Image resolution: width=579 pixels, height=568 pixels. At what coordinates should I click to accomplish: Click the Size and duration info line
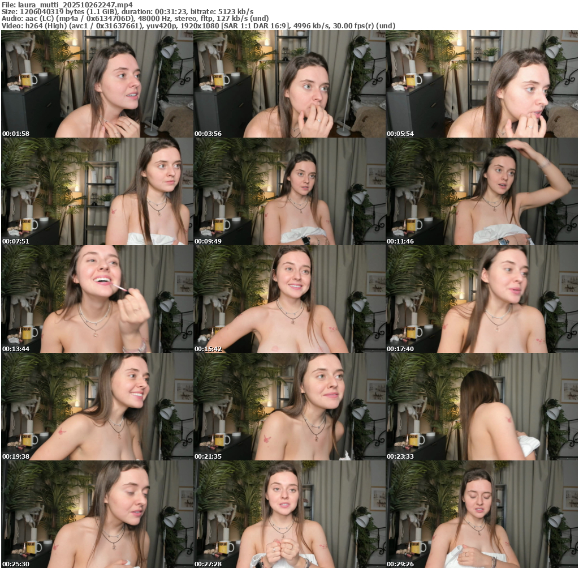point(127,11)
